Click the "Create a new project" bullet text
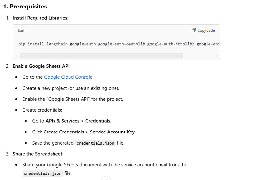 [71, 88]
